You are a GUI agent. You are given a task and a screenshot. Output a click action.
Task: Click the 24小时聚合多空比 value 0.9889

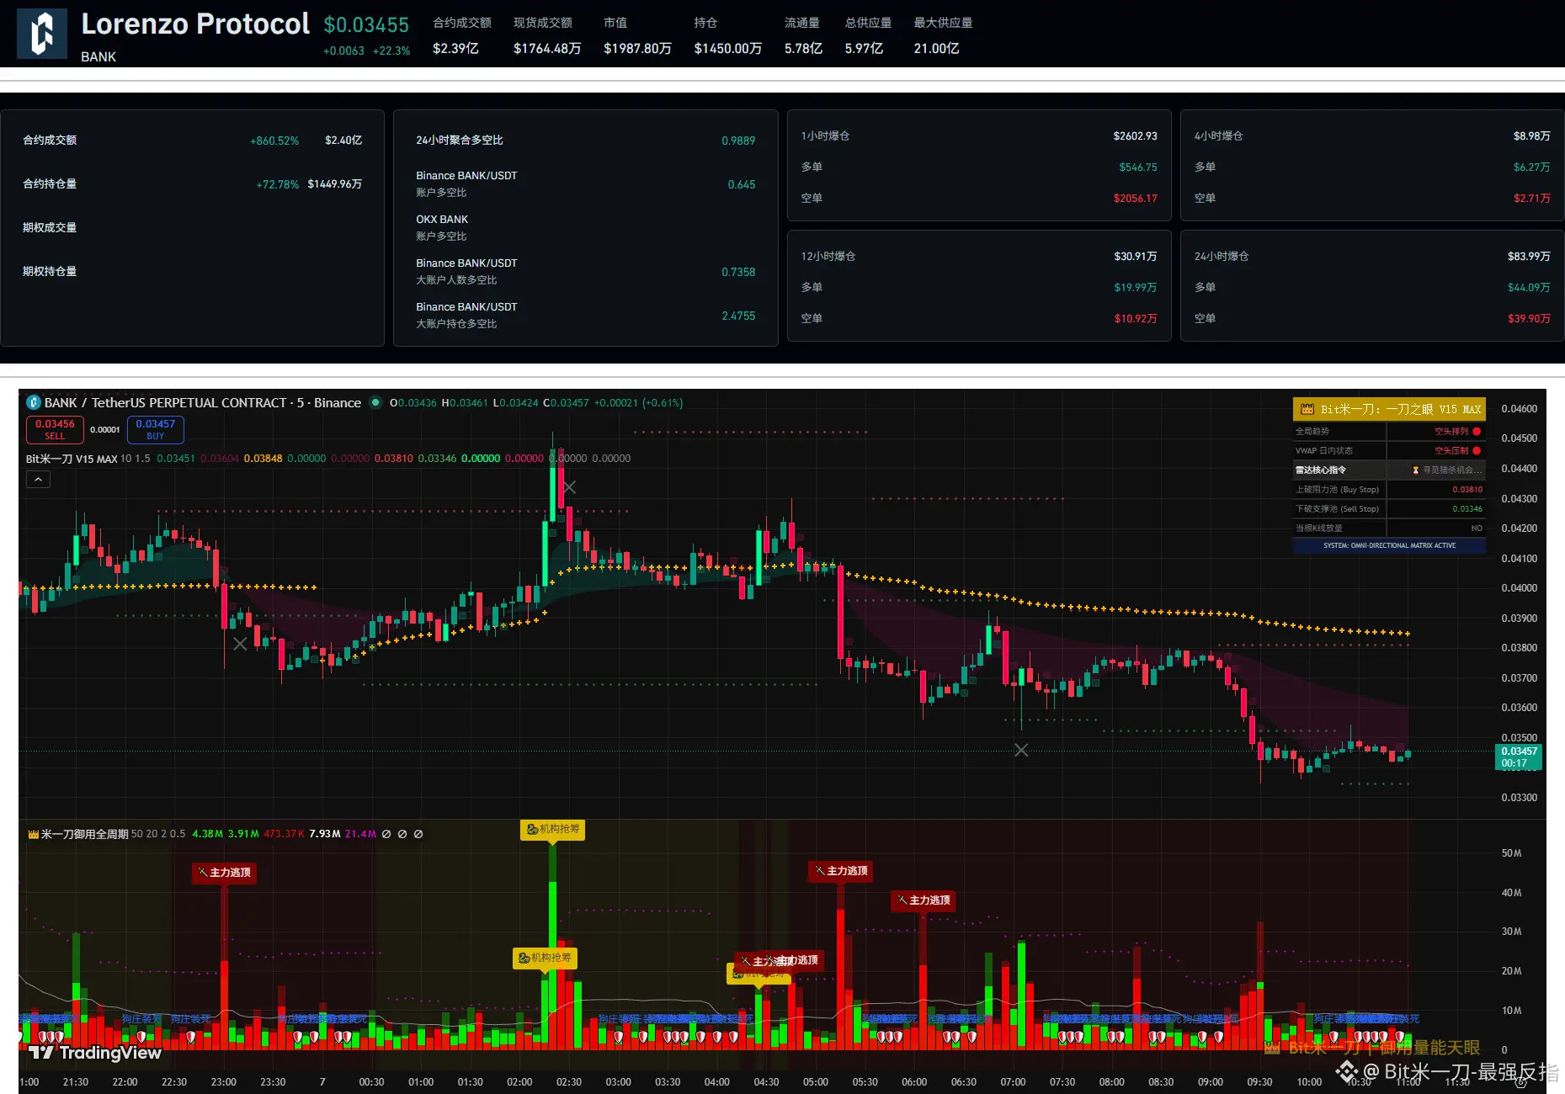(x=738, y=141)
